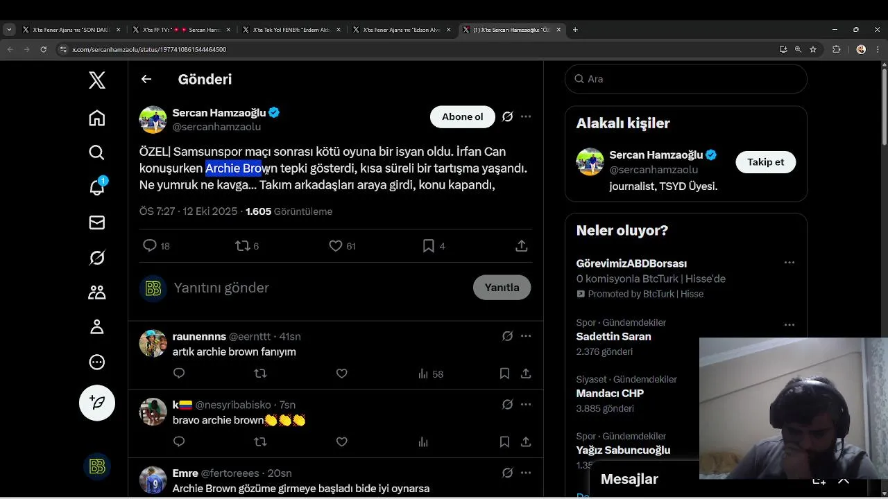The width and height of the screenshot is (888, 499).
Task: Reply to raunennns' comment
Action: click(x=179, y=374)
